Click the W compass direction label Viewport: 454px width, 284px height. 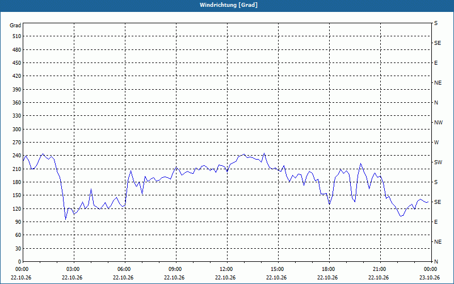coord(436,143)
